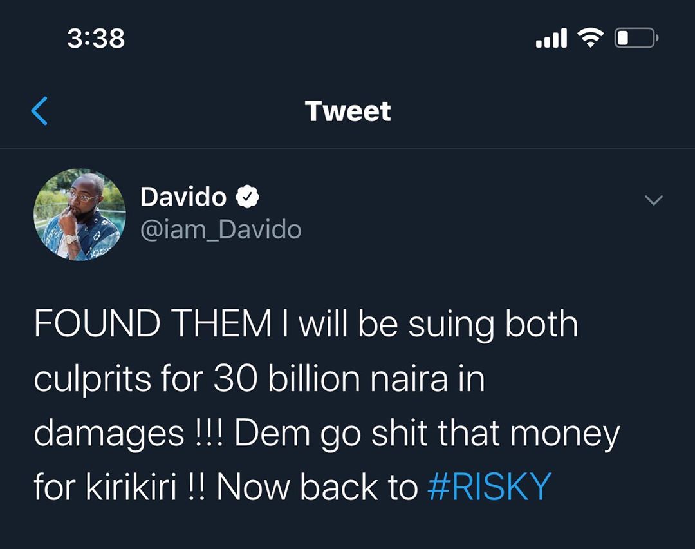Tap the Tweet header title

[347, 111]
